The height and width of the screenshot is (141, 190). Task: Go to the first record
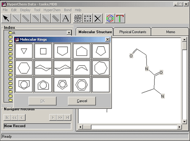click(7, 118)
